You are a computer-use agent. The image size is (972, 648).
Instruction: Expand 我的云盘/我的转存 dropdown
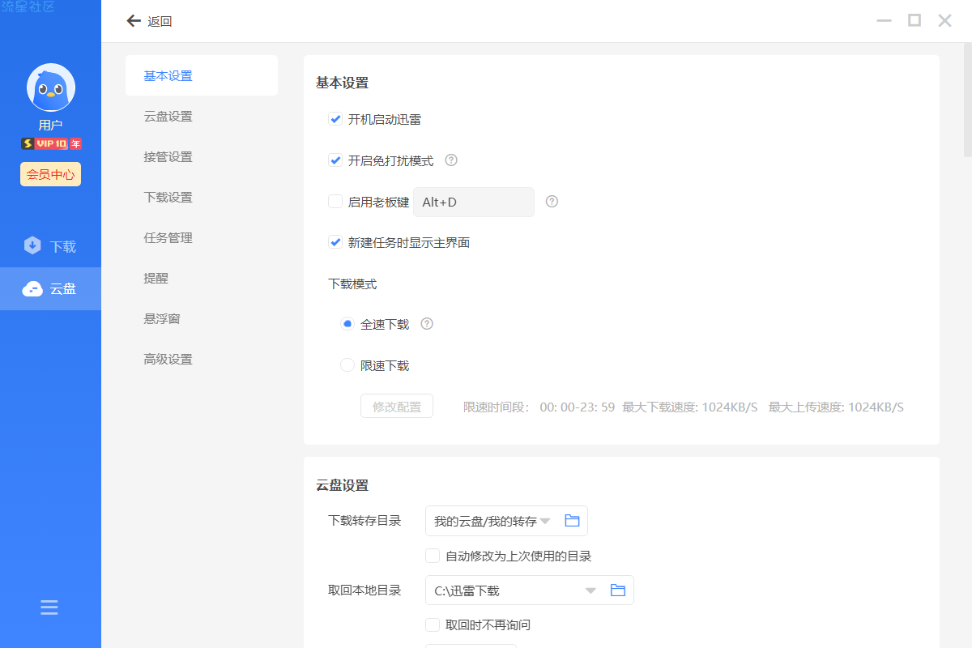[x=545, y=521]
